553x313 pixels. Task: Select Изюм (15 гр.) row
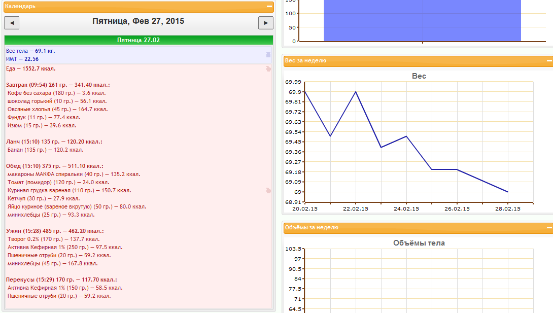coord(42,125)
